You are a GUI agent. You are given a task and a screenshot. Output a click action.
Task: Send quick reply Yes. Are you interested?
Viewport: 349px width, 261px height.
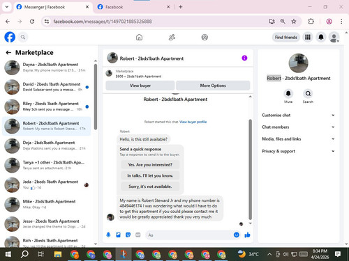pyautogui.click(x=150, y=165)
